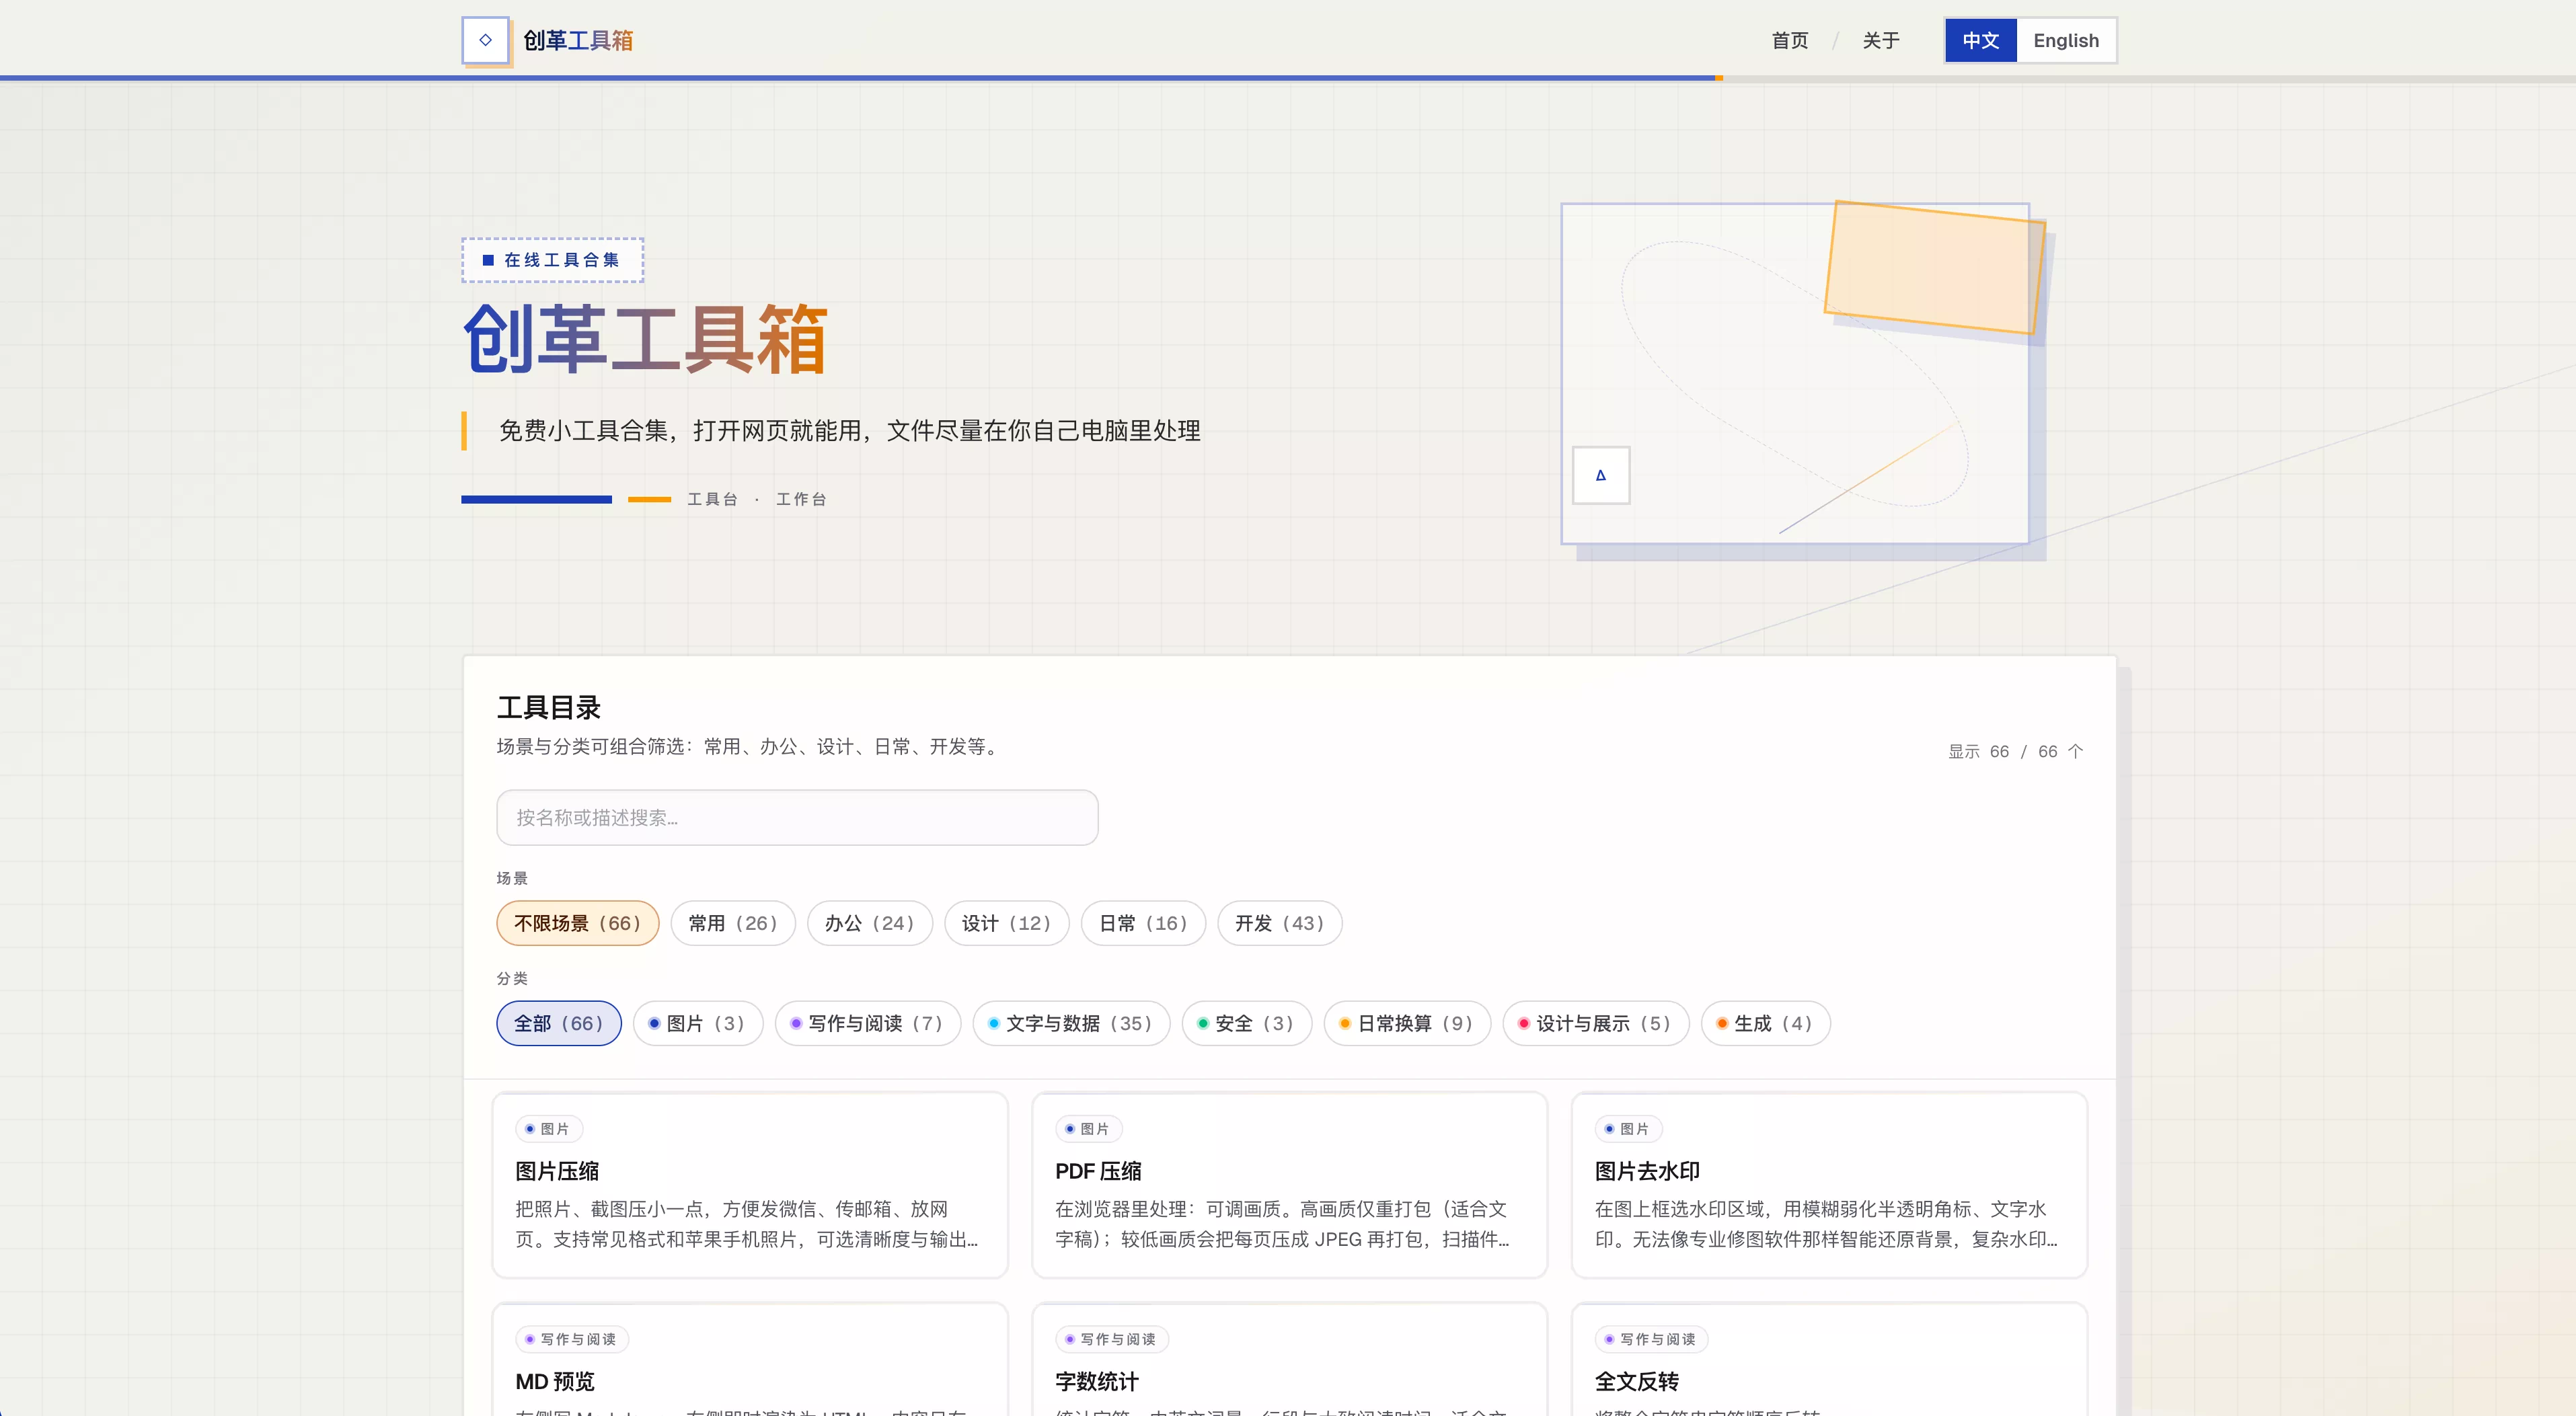Click the 创革工具箱 header brand name

point(578,40)
